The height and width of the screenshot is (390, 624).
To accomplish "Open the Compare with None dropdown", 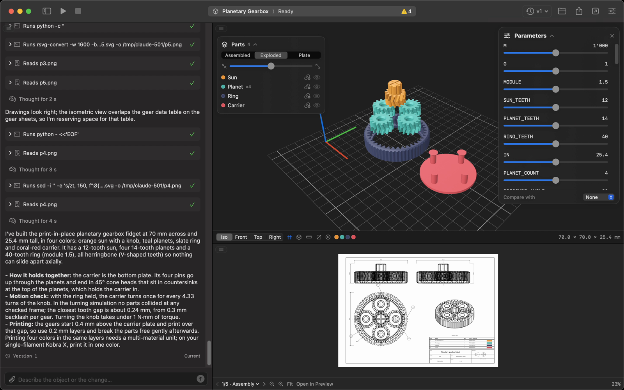I will click(599, 197).
